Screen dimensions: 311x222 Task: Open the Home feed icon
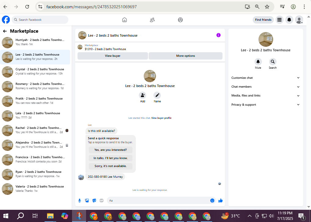124,20
